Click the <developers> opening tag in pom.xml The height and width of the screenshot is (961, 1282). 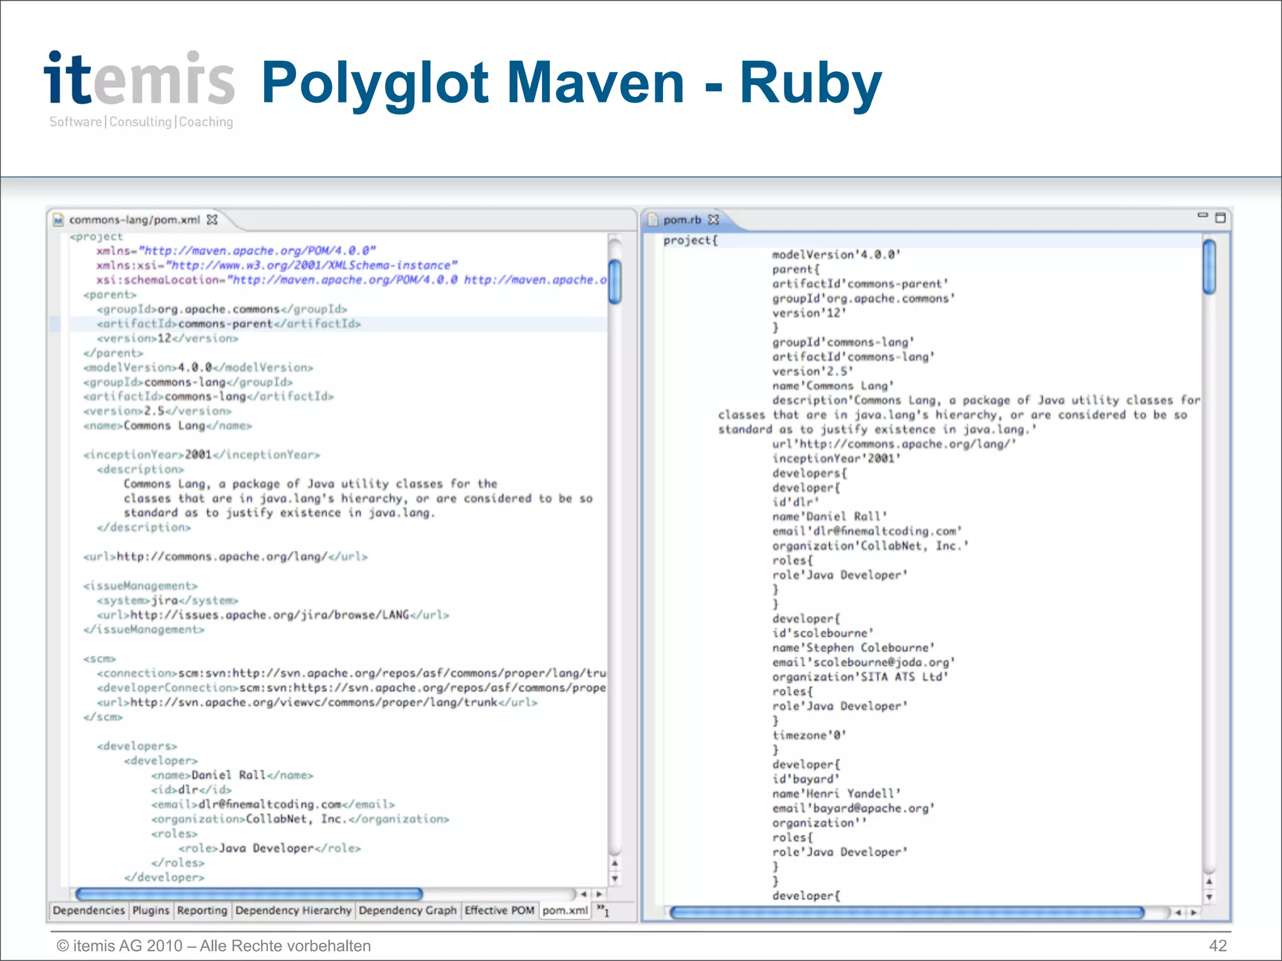137,746
